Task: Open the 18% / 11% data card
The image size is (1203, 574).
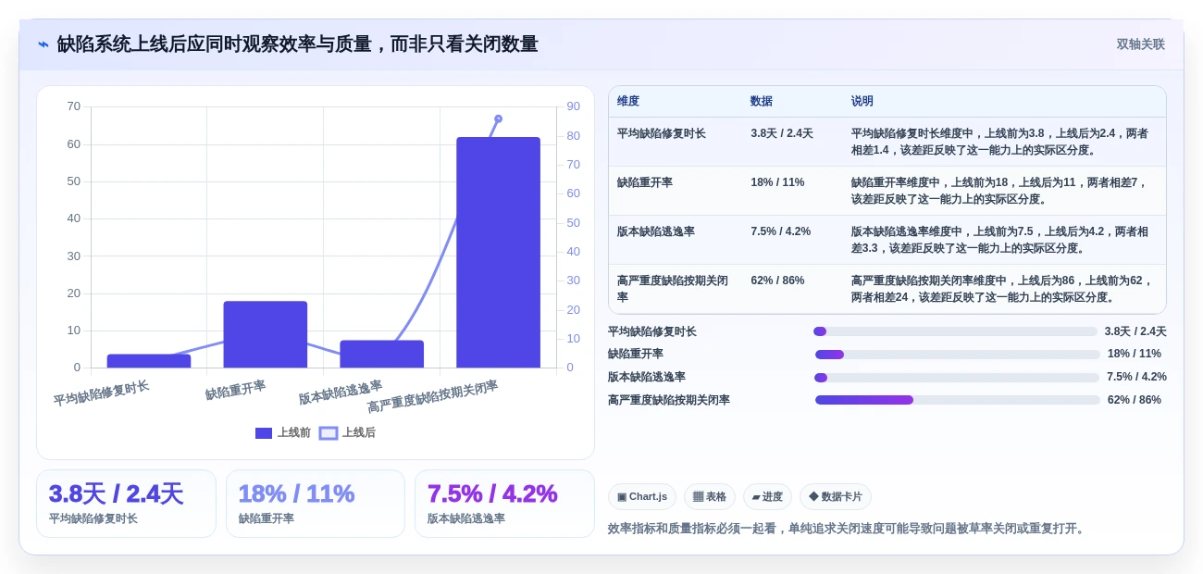Action: (316, 504)
